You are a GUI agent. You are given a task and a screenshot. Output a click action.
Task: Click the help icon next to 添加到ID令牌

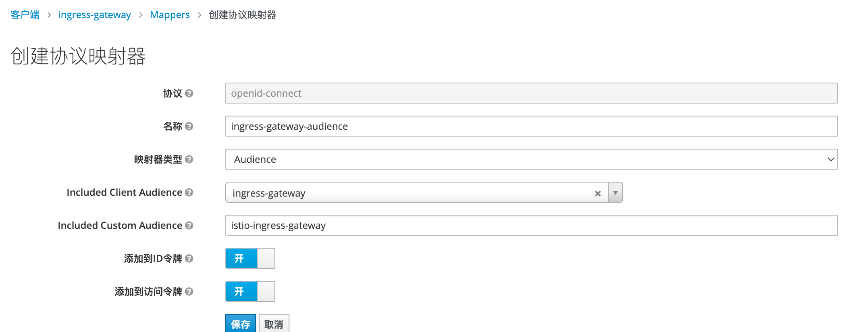click(x=189, y=258)
